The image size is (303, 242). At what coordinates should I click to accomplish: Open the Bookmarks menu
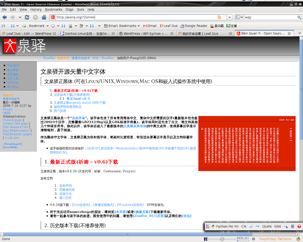[x=53, y=9]
